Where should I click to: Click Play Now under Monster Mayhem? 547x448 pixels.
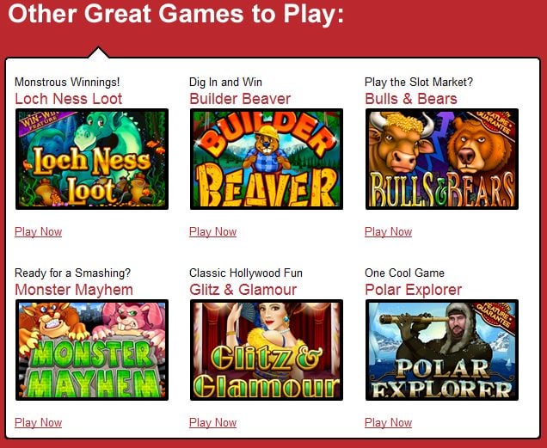(39, 423)
